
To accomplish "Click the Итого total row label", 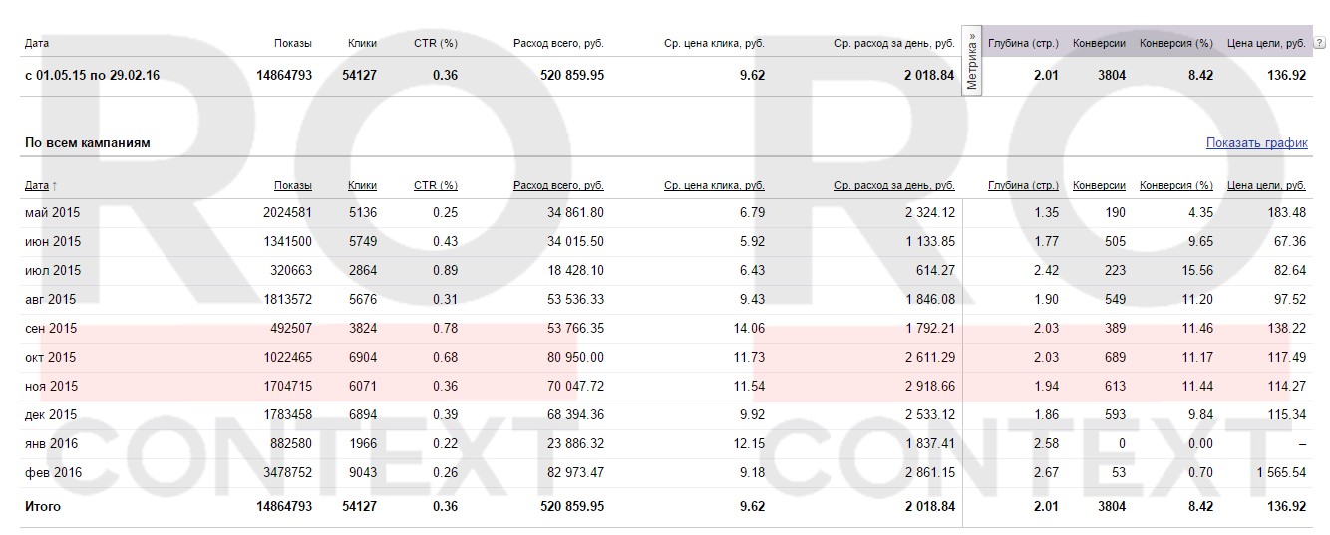I will [42, 506].
